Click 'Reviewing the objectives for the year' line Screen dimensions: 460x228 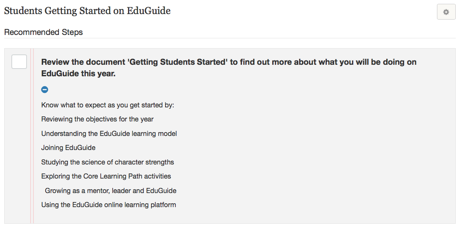97,119
